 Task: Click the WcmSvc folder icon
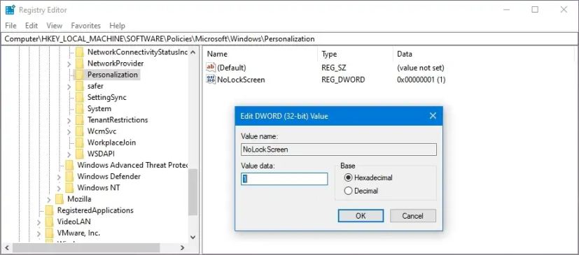coord(80,131)
